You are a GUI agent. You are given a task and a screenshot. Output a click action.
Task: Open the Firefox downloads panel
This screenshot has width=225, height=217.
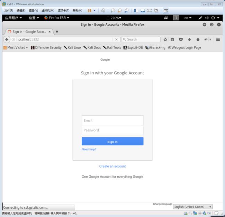pos(189,39)
